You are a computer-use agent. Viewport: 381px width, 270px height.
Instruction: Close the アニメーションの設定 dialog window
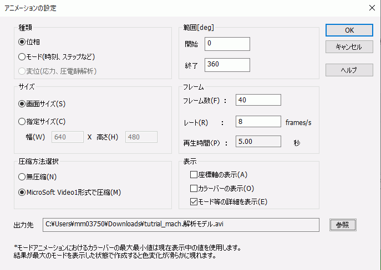pos(370,8)
